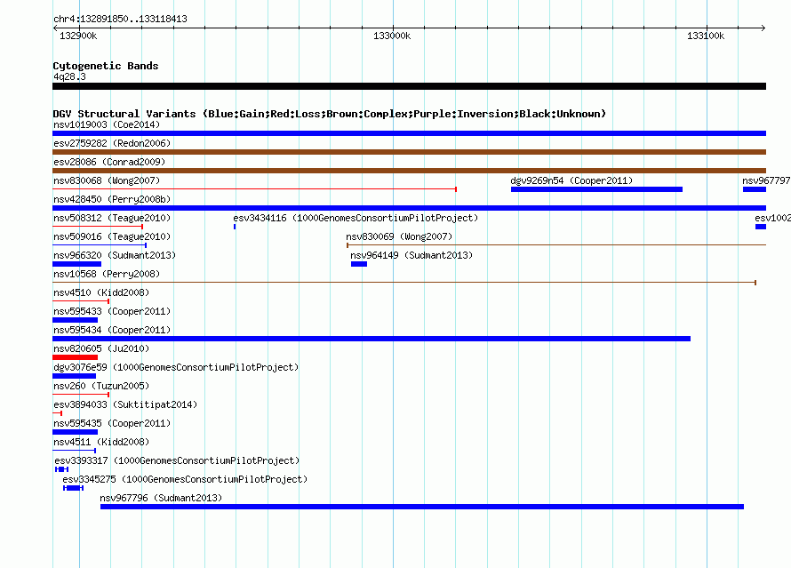Image resolution: width=791 pixels, height=568 pixels.
Task: Select the dgv9269n54 (Cooper2011) blue bar
Action: pos(596,189)
